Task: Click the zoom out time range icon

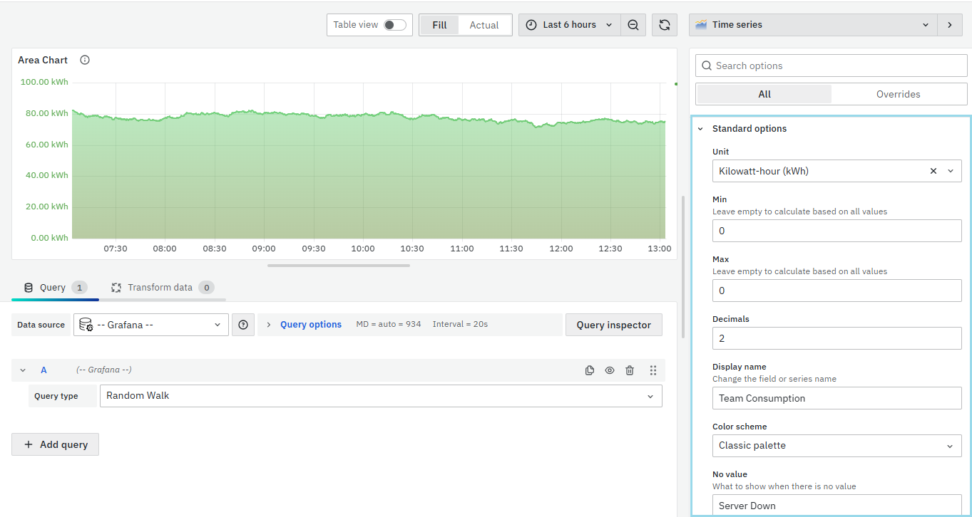Action: [633, 25]
